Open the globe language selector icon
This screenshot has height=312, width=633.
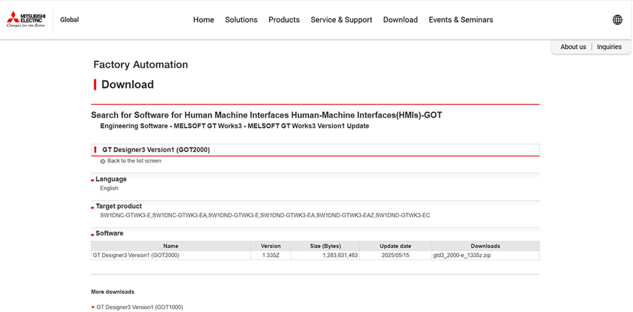[617, 20]
